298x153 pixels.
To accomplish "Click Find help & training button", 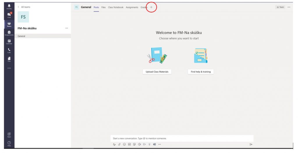I will 201,72.
